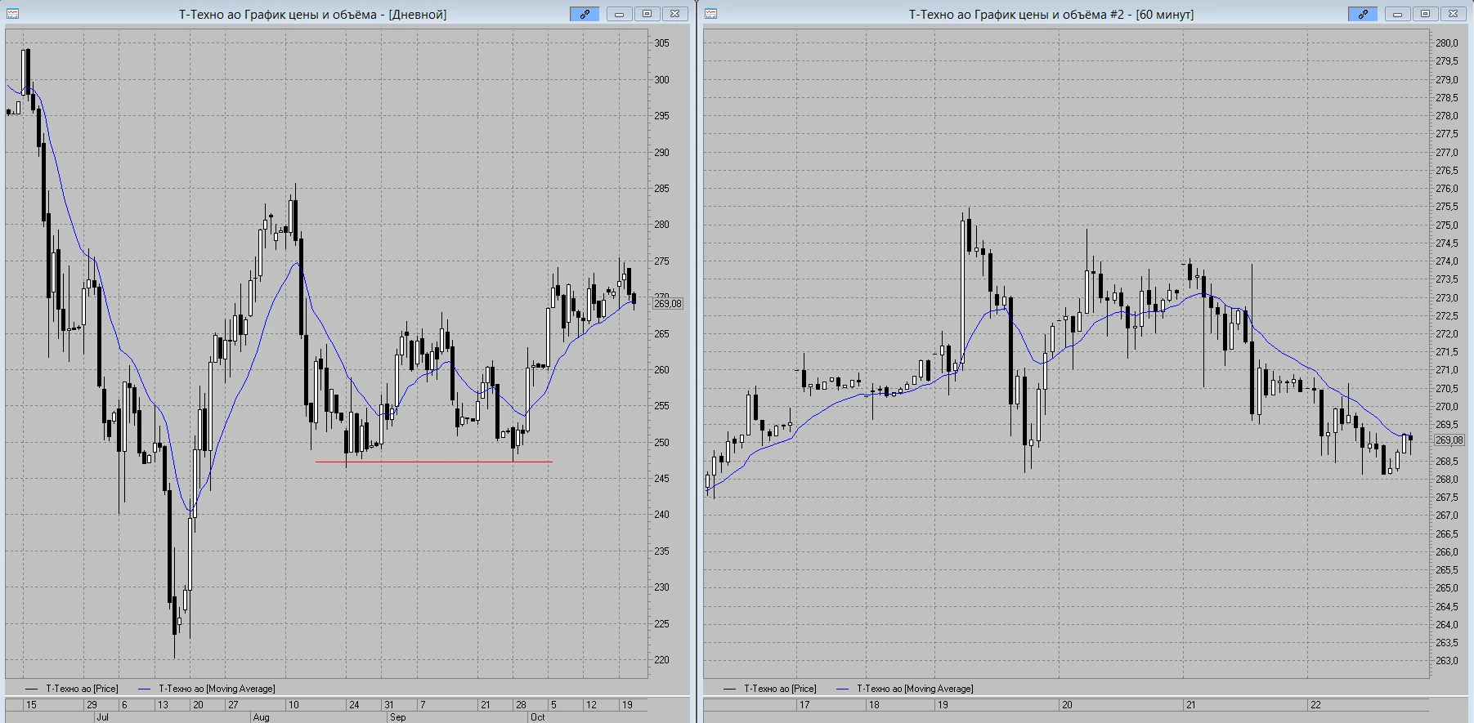Click the "27" date label on the daily chart axis
The height and width of the screenshot is (723, 1474).
[x=233, y=705]
